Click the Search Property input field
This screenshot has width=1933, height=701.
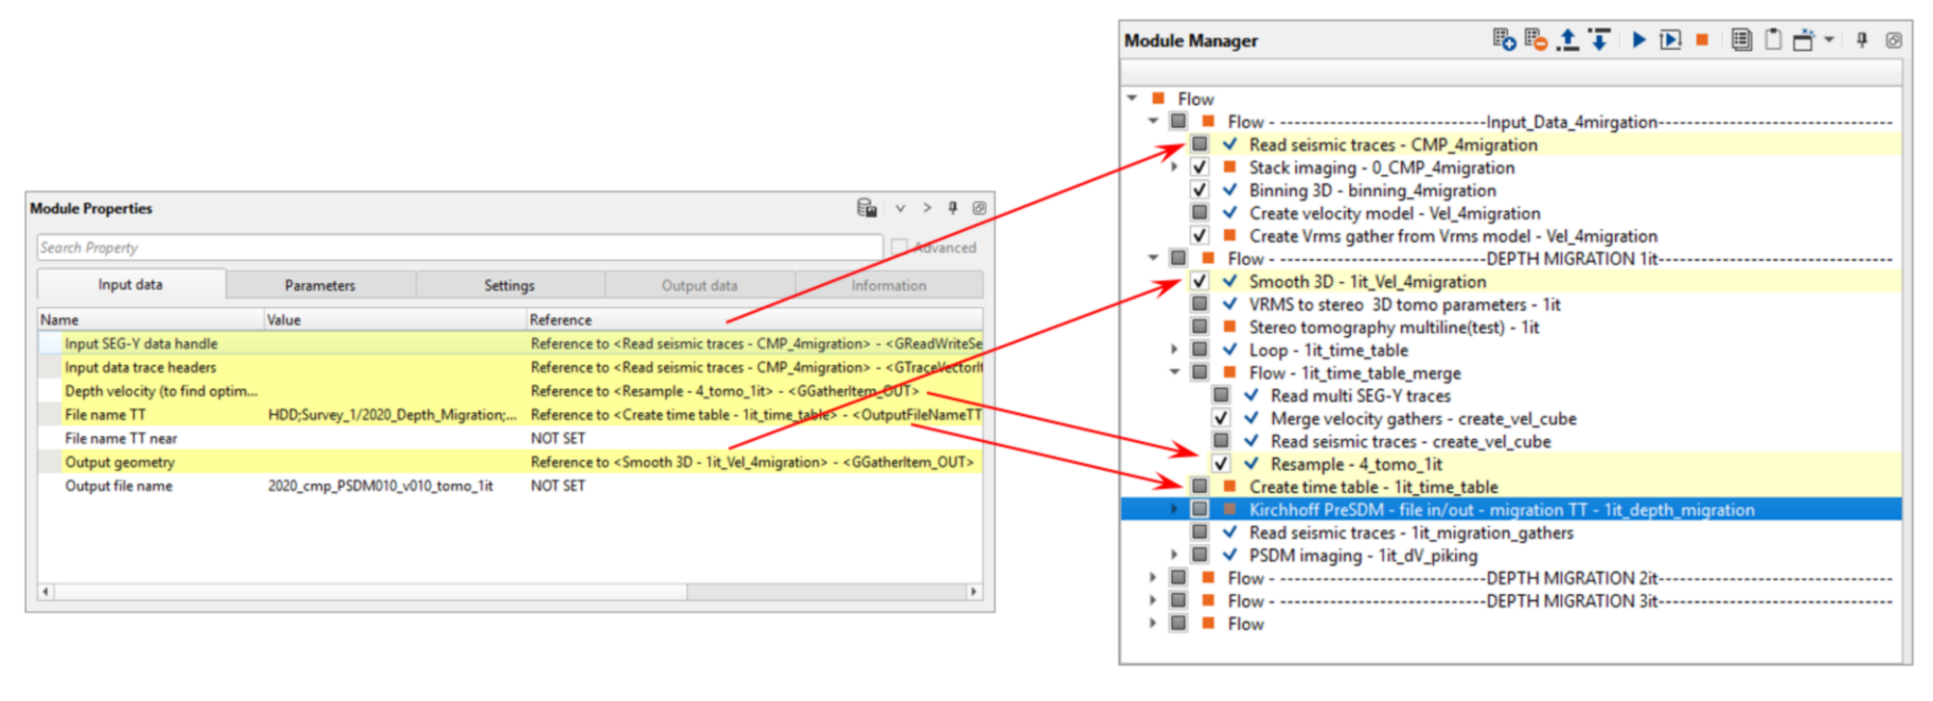[459, 247]
